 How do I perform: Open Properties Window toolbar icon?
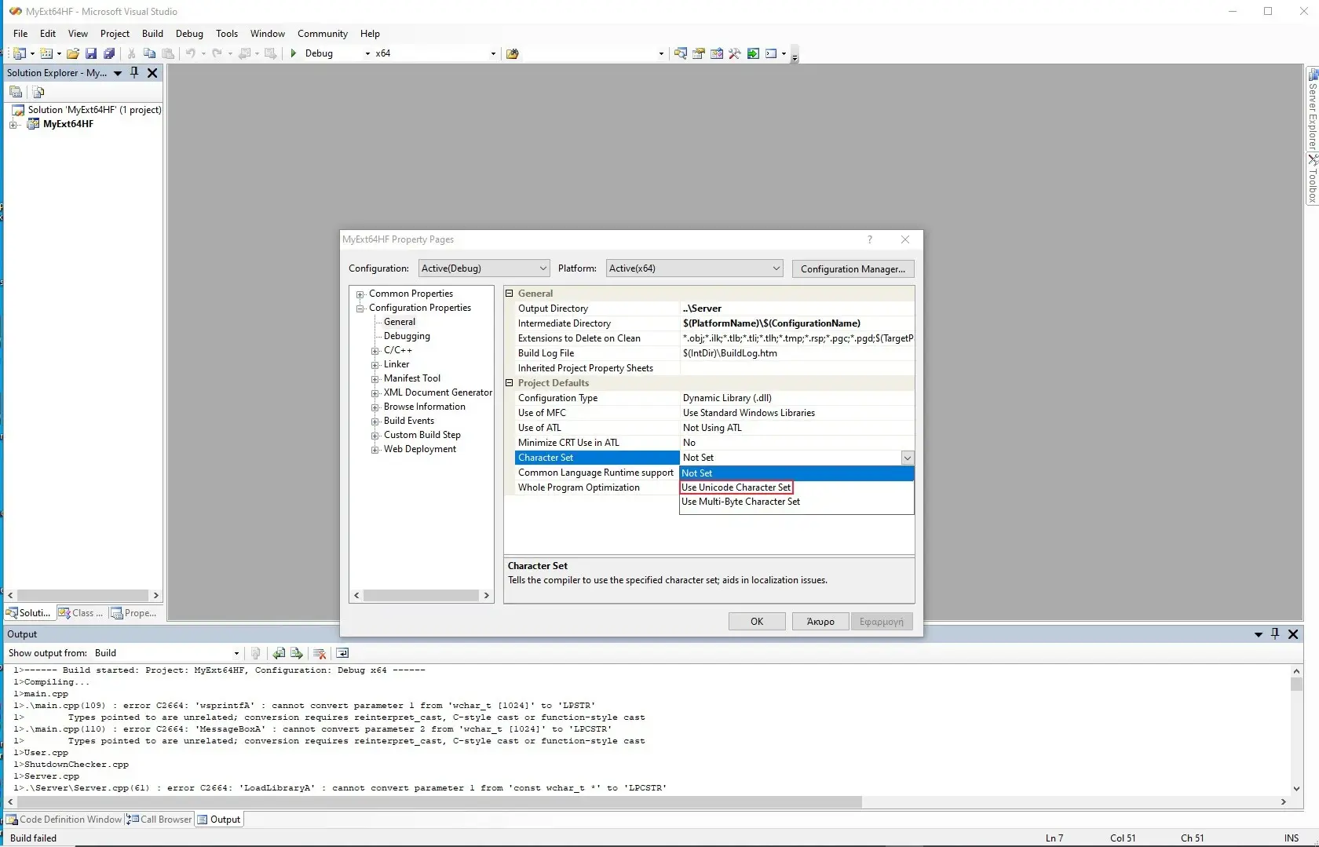point(699,53)
